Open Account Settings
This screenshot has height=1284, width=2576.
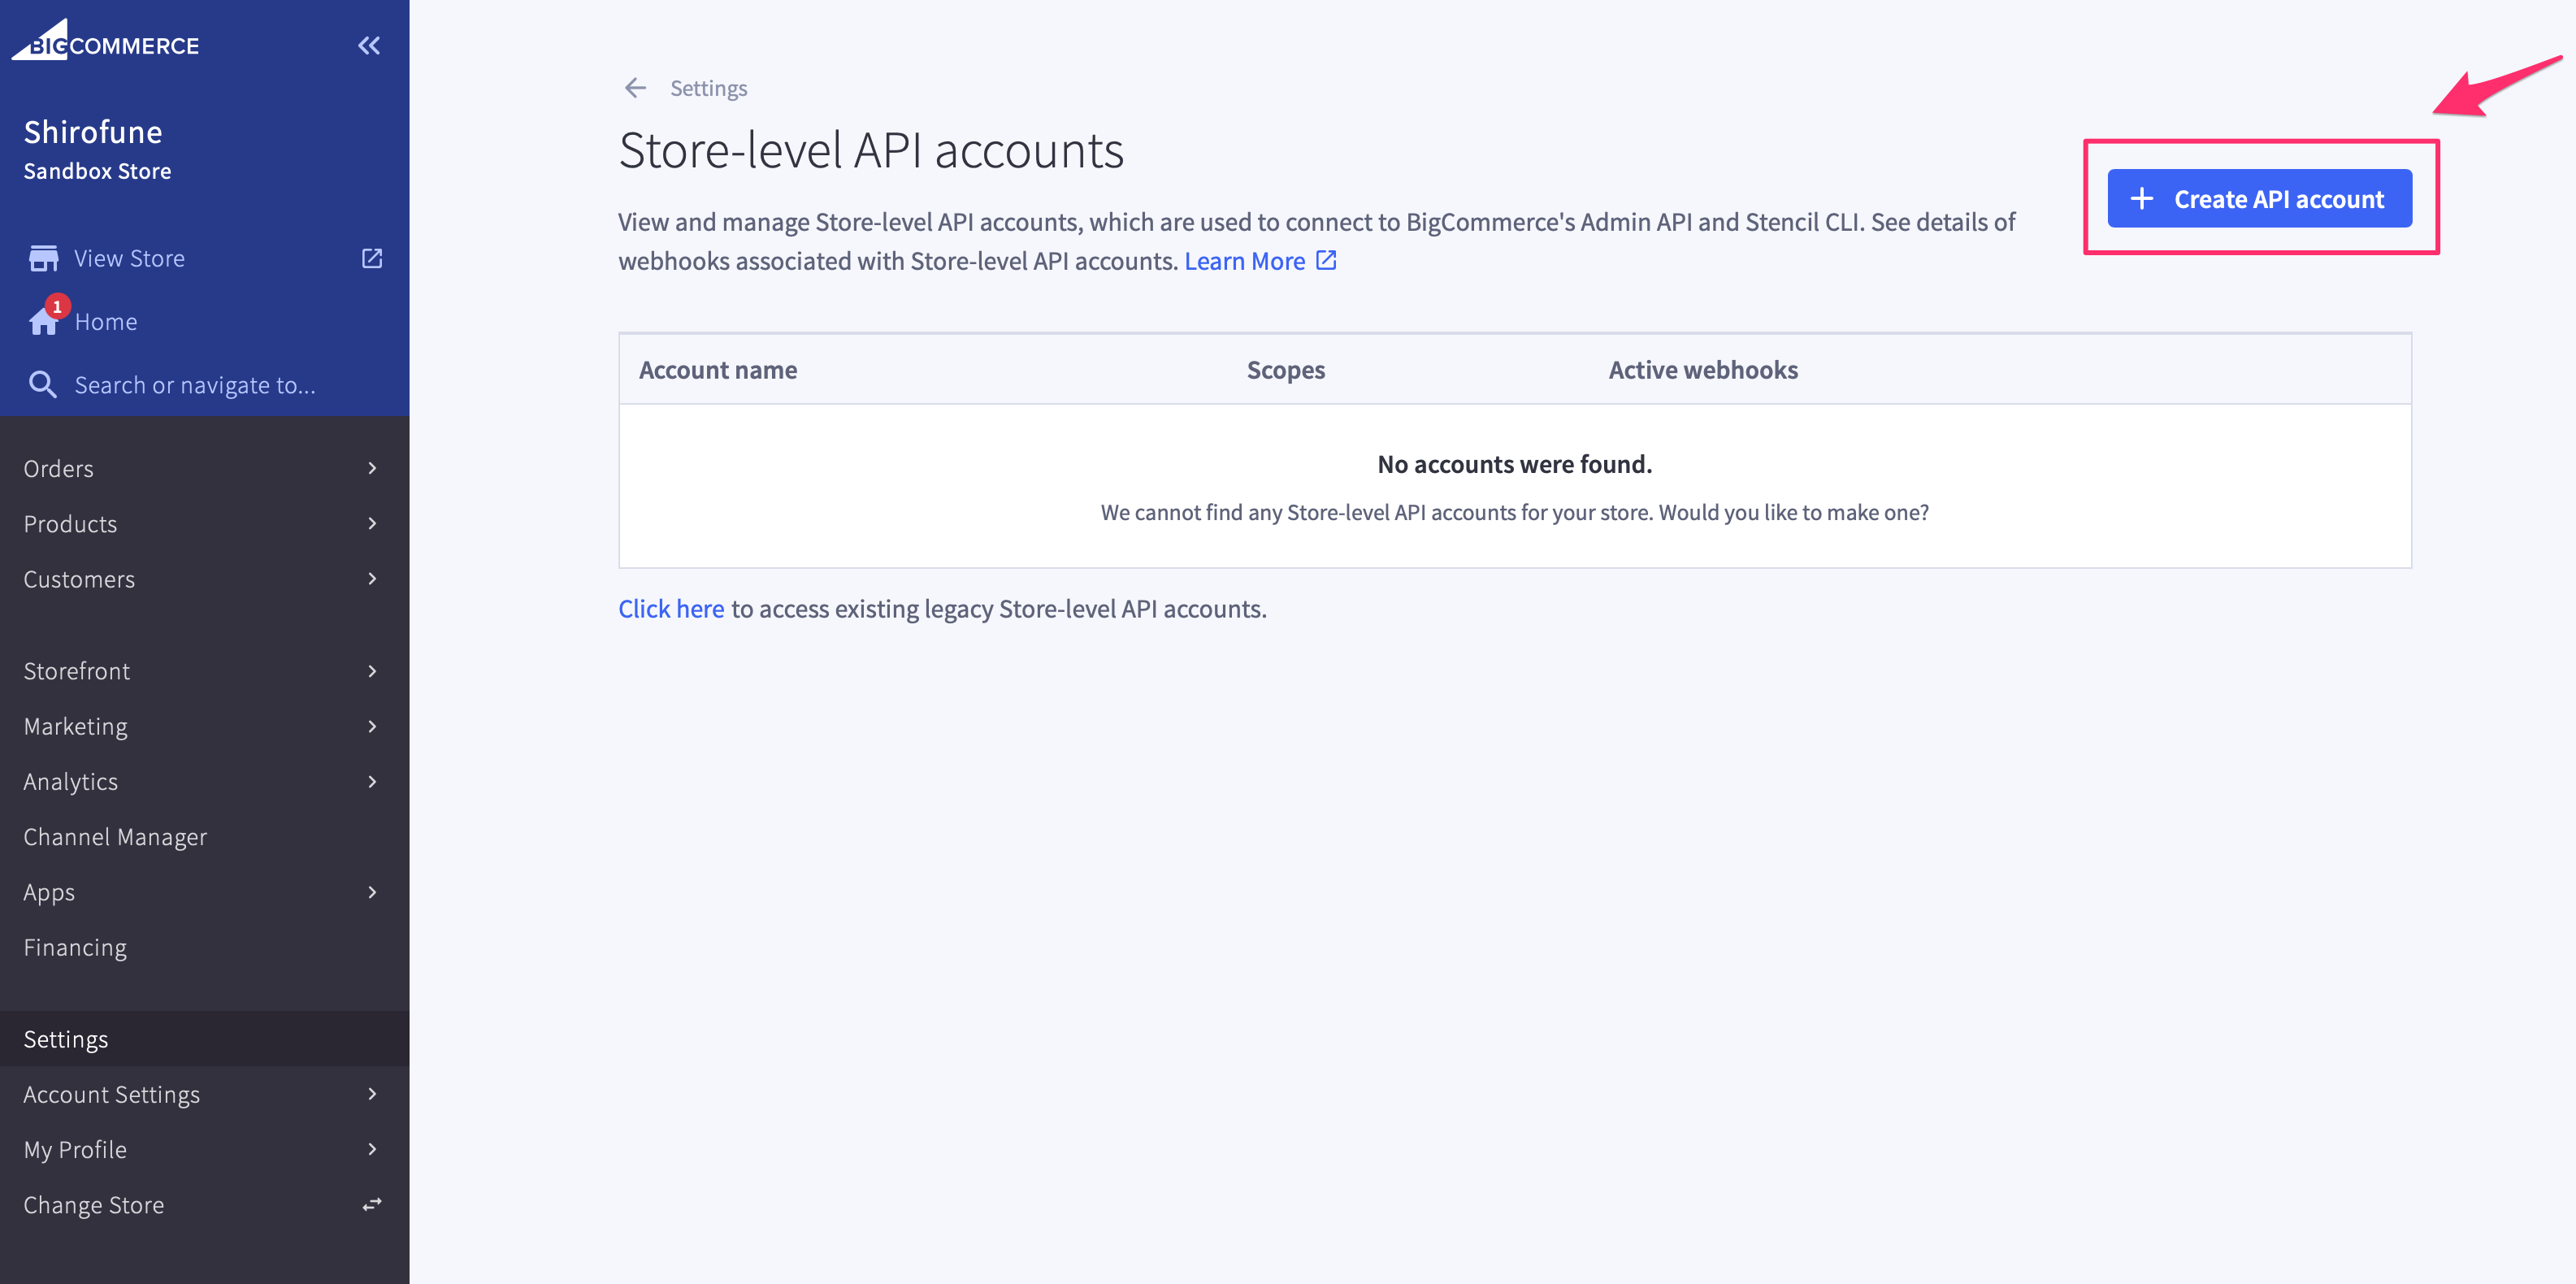tap(204, 1094)
